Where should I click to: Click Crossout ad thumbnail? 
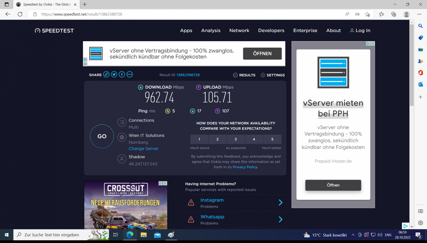click(x=126, y=205)
